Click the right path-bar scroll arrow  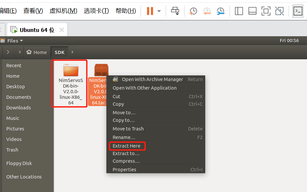72,52
